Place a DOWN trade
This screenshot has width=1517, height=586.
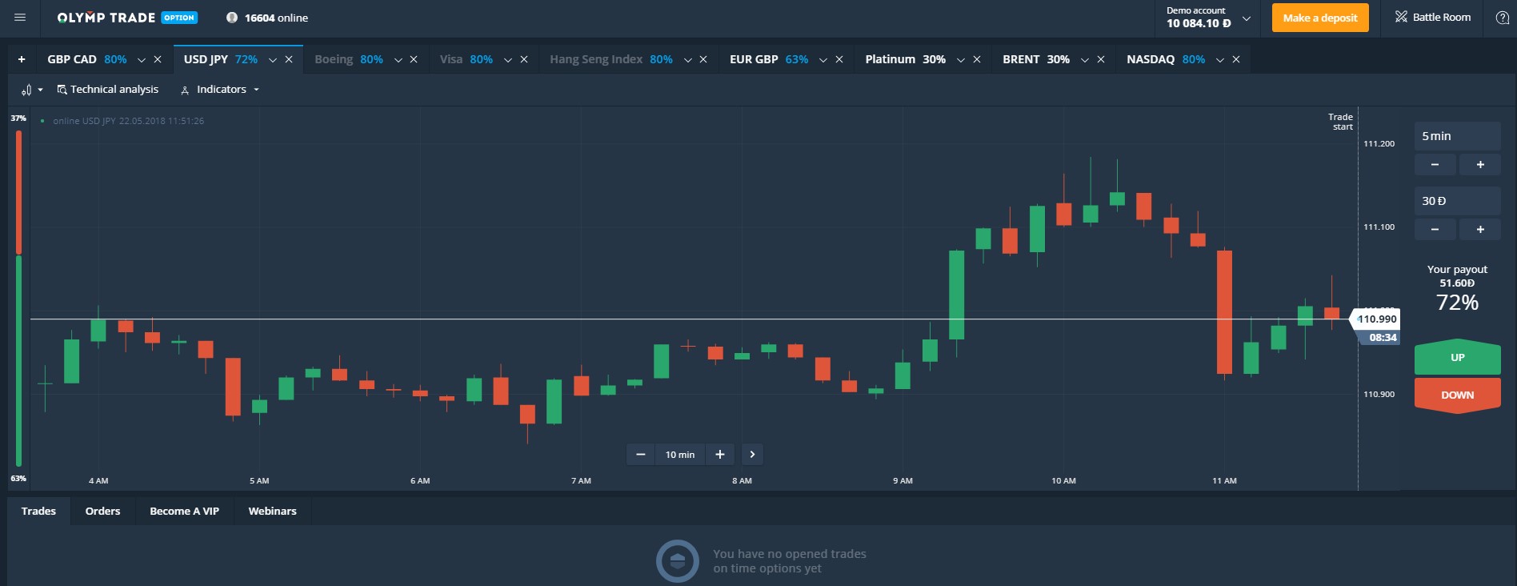(x=1458, y=395)
